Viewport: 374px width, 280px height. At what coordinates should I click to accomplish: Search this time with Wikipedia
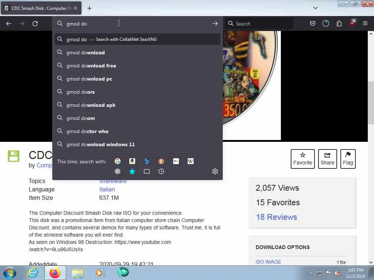click(191, 161)
